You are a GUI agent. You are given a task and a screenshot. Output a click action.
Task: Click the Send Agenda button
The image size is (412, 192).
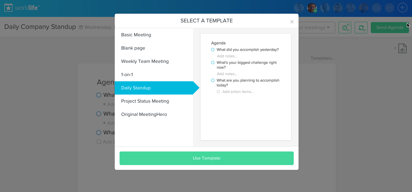point(390,28)
